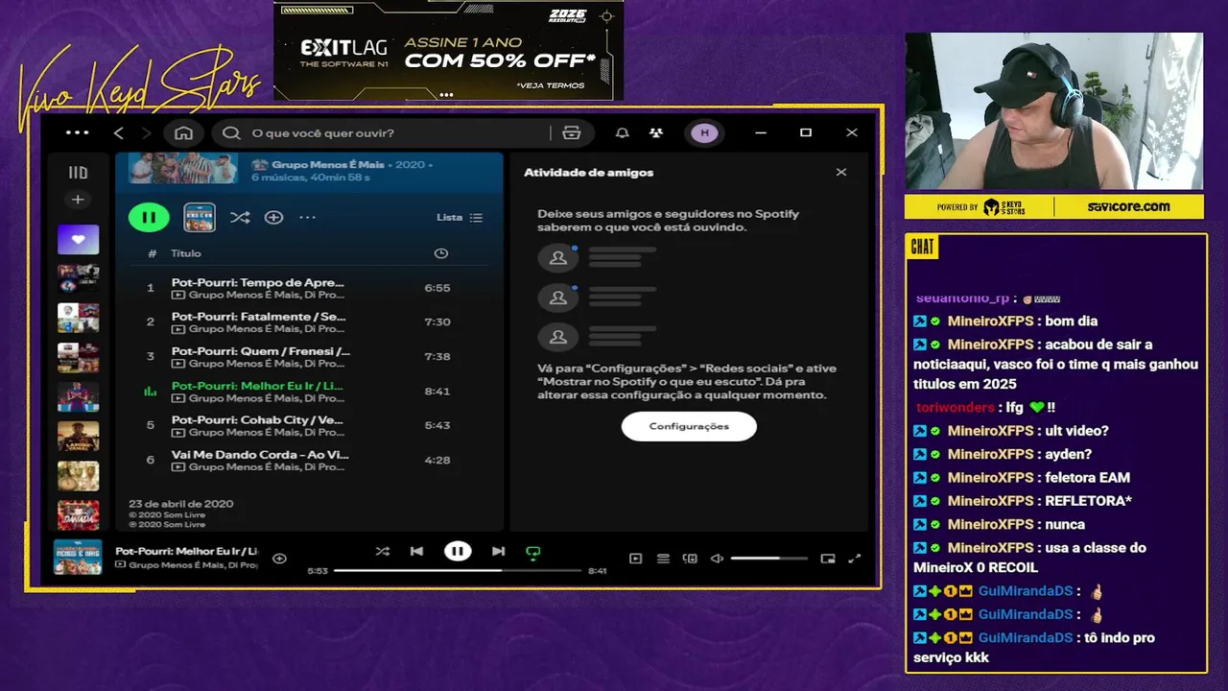1228x691 pixels.
Task: Open album more options ellipsis
Action: click(307, 217)
